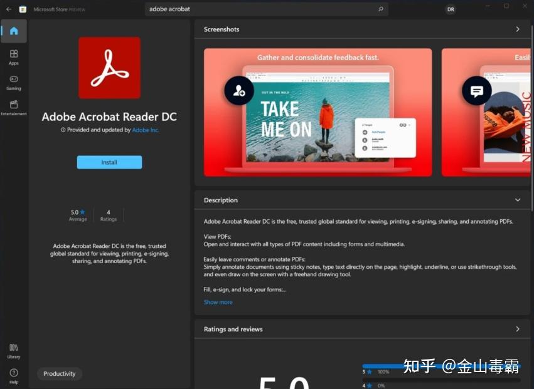Click the Screenshots section heading
The image size is (534, 389).
pyautogui.click(x=222, y=29)
